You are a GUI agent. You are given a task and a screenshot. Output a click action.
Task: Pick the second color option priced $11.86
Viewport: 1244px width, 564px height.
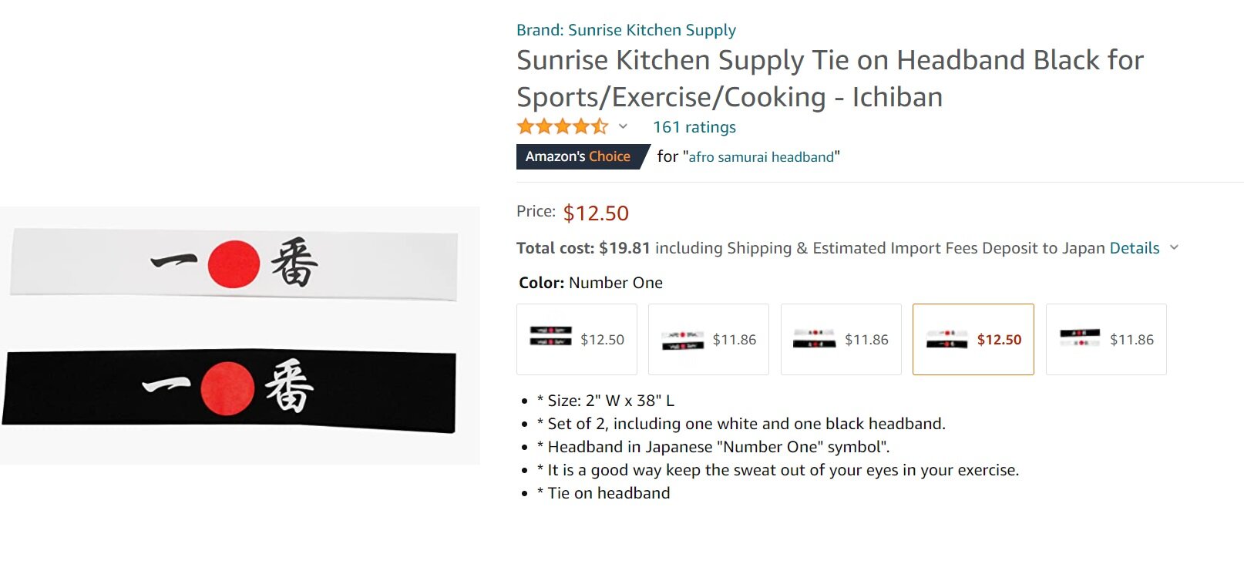point(708,340)
